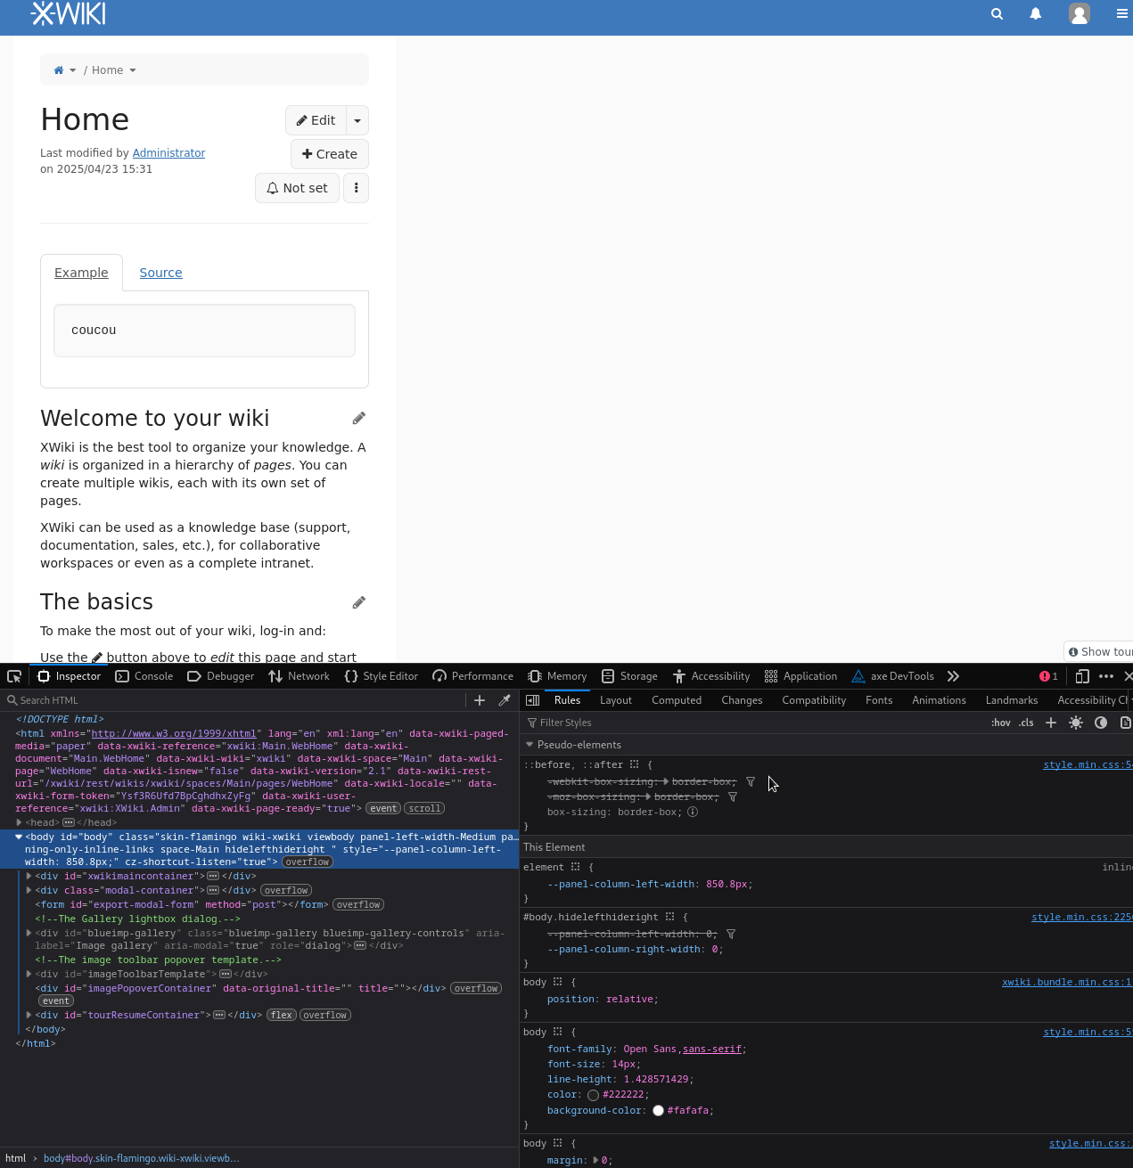The height and width of the screenshot is (1168, 1133).
Task: Toggle the event badge on html element
Action: tap(383, 809)
